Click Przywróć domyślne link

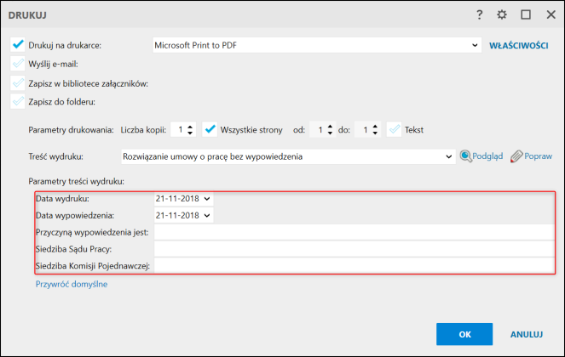tap(72, 284)
